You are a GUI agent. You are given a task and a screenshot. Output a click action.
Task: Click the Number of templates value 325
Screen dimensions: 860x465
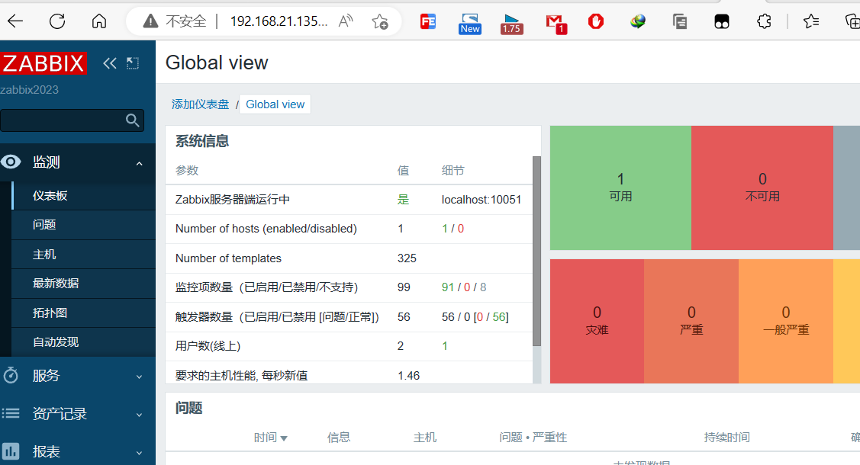point(407,258)
